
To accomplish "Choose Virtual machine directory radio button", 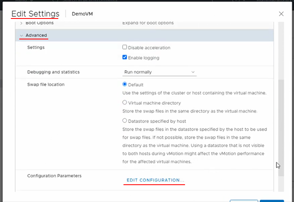I will pos(125,102).
